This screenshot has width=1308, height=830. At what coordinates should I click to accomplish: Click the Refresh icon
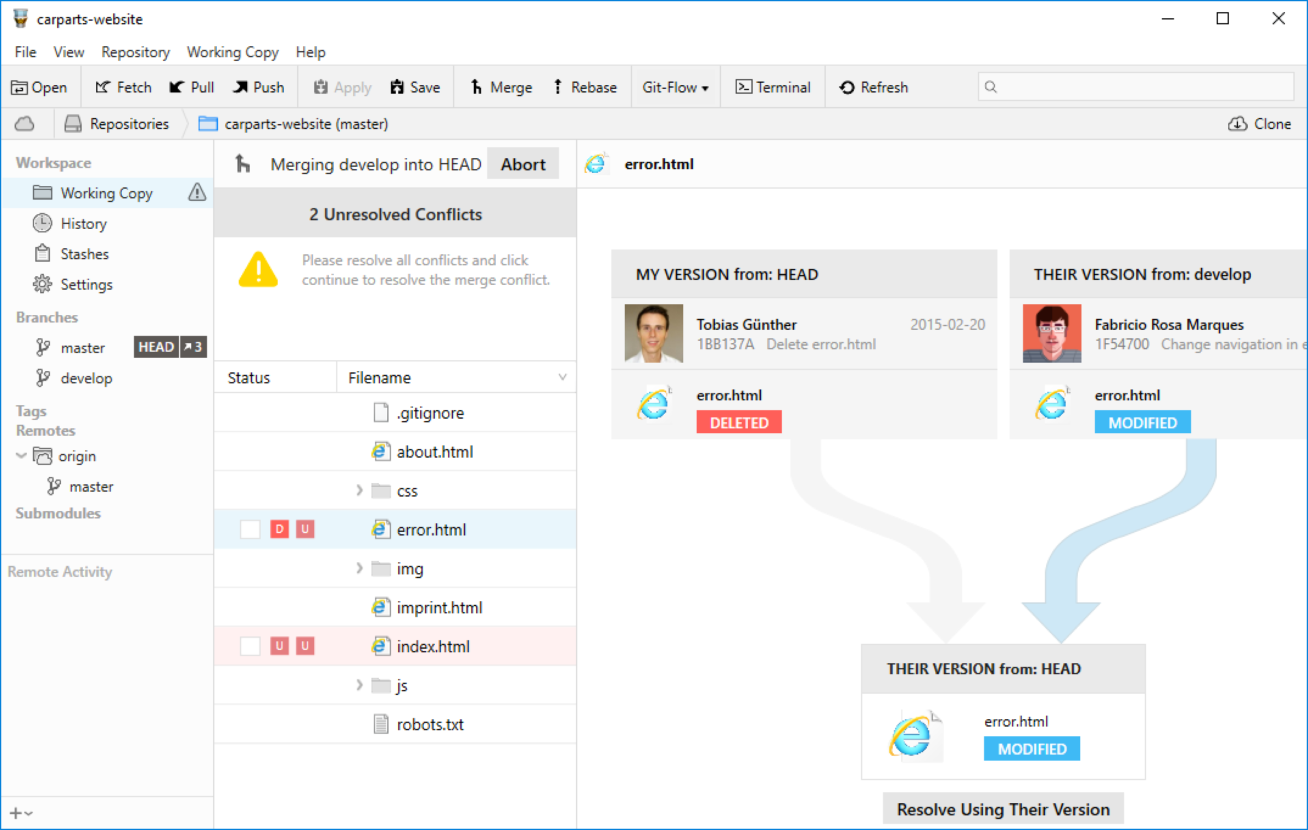tap(846, 87)
